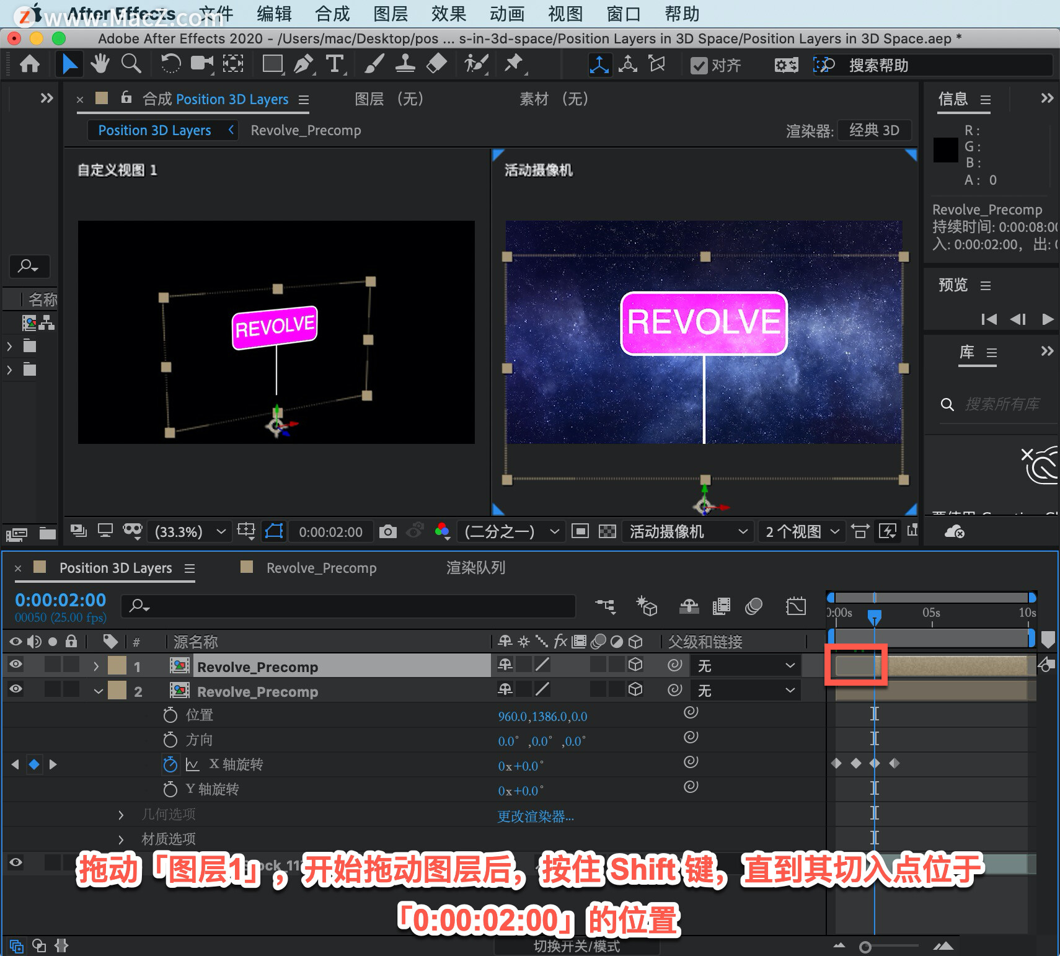The width and height of the screenshot is (1060, 956).
Task: Click the 搜索帮助 search field
Action: click(932, 65)
